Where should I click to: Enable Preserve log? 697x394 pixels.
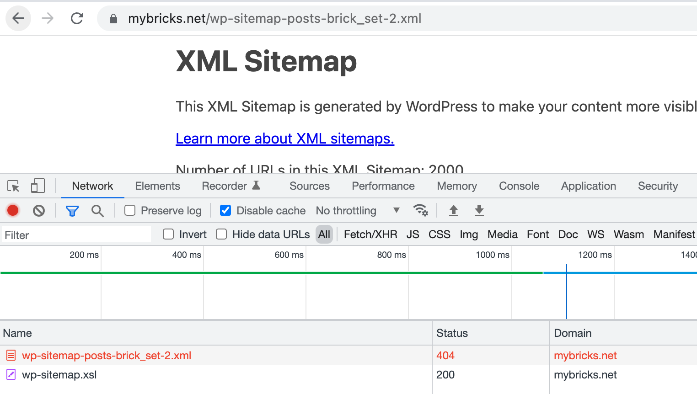[x=129, y=210]
